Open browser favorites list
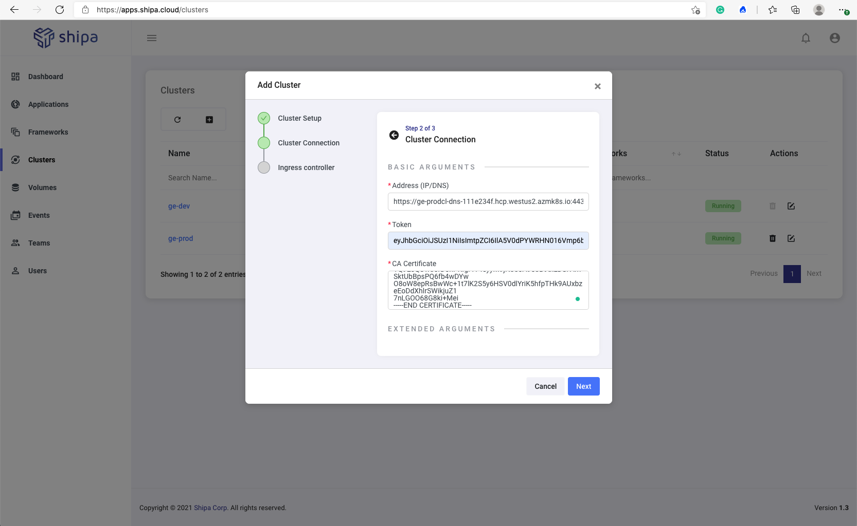This screenshot has height=526, width=857. tap(773, 10)
